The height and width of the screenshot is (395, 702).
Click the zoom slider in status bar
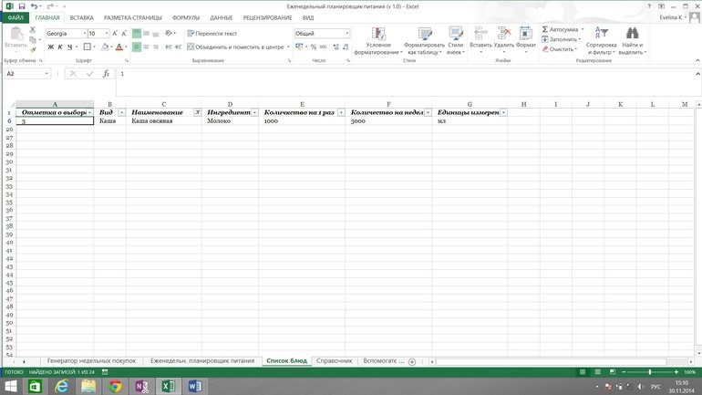coord(650,372)
